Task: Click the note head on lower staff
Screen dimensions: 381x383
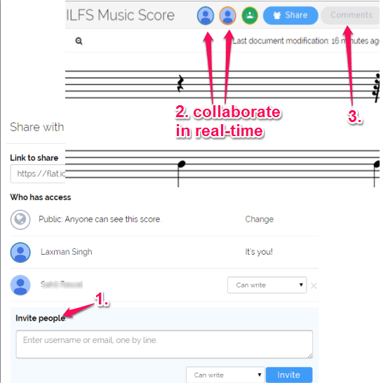Action: tap(181, 164)
